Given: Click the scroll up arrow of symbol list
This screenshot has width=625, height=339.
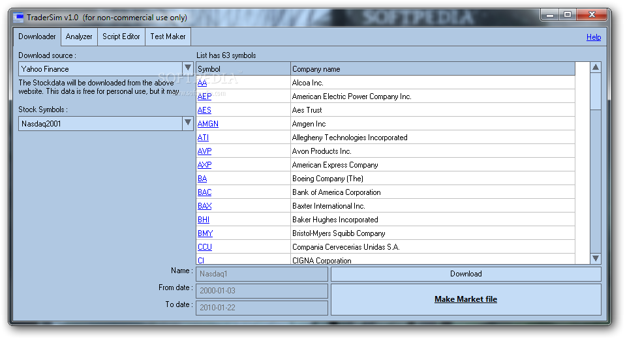Looking at the screenshot, I should [596, 67].
